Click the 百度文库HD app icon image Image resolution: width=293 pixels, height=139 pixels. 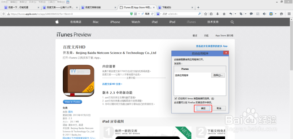(79, 81)
